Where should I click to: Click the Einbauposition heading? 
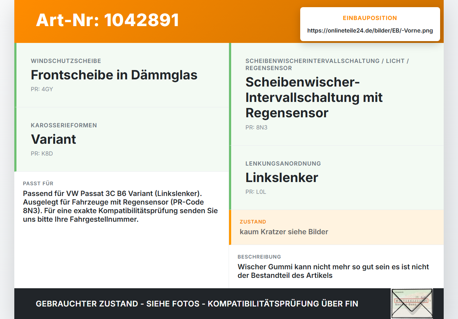pyautogui.click(x=370, y=18)
